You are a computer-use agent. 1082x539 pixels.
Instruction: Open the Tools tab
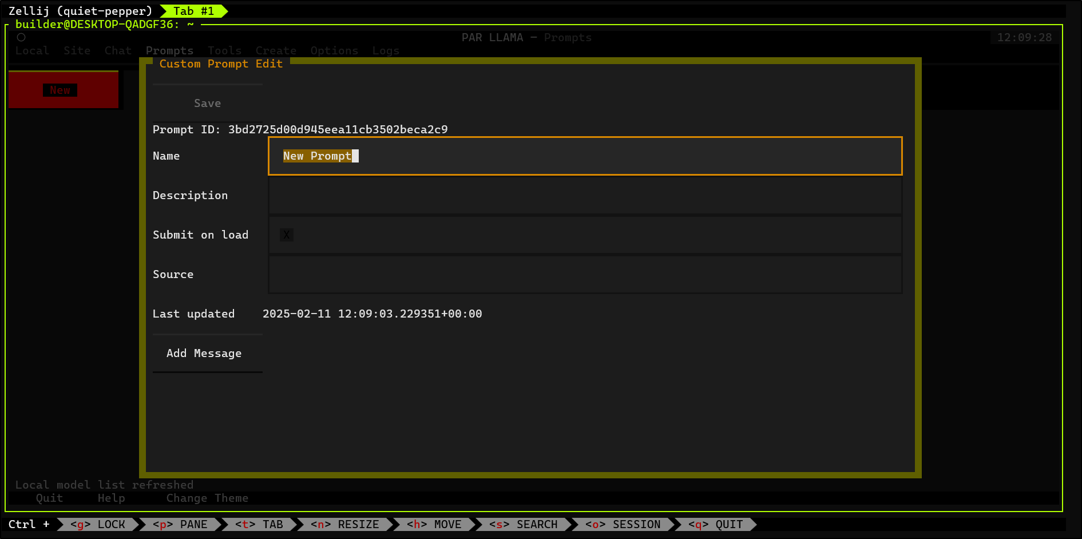pos(224,51)
